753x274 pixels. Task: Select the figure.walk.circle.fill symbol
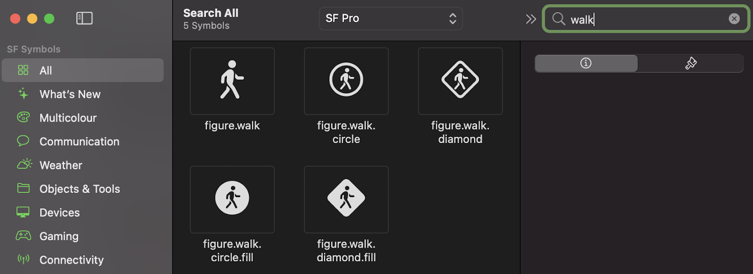[232, 199]
